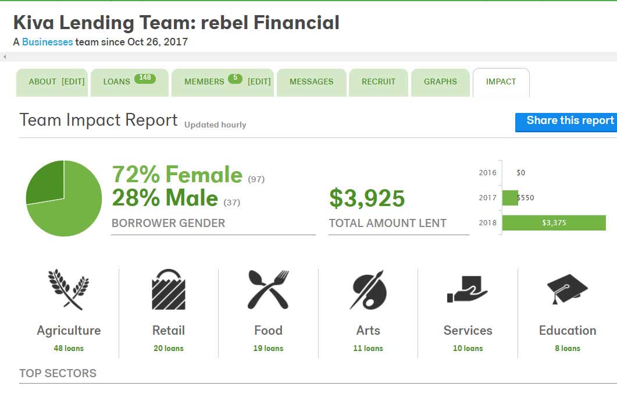
Task: Select the 28% Male statistic
Action: coord(165,197)
